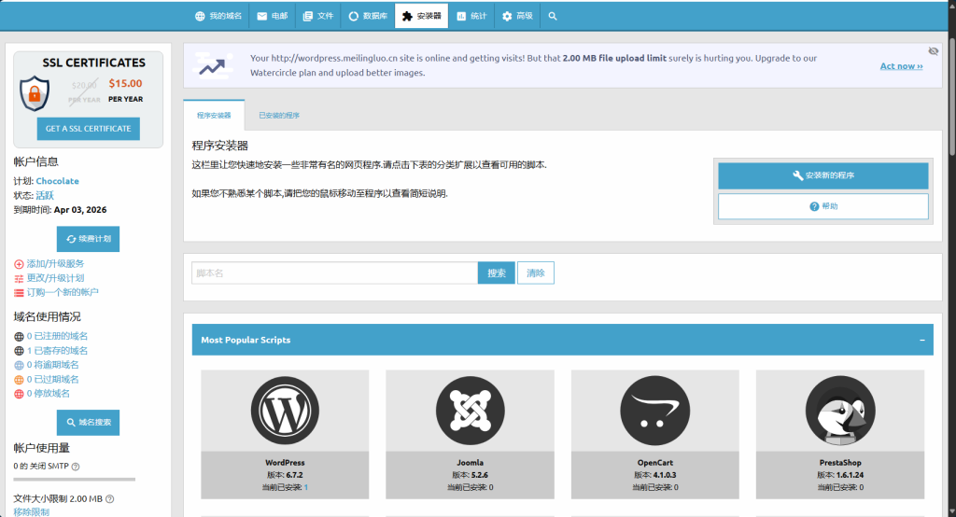This screenshot has height=517, width=956.
Task: Collapse the Most Popular Scripts section
Action: click(922, 341)
